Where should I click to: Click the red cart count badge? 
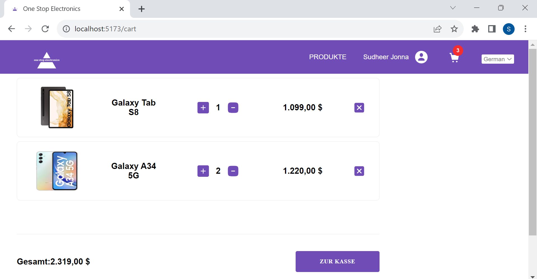click(x=458, y=50)
